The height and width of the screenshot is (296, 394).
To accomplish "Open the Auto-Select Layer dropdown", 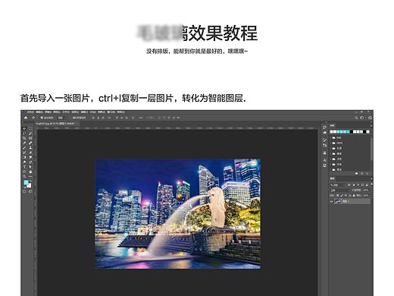I will coord(61,118).
